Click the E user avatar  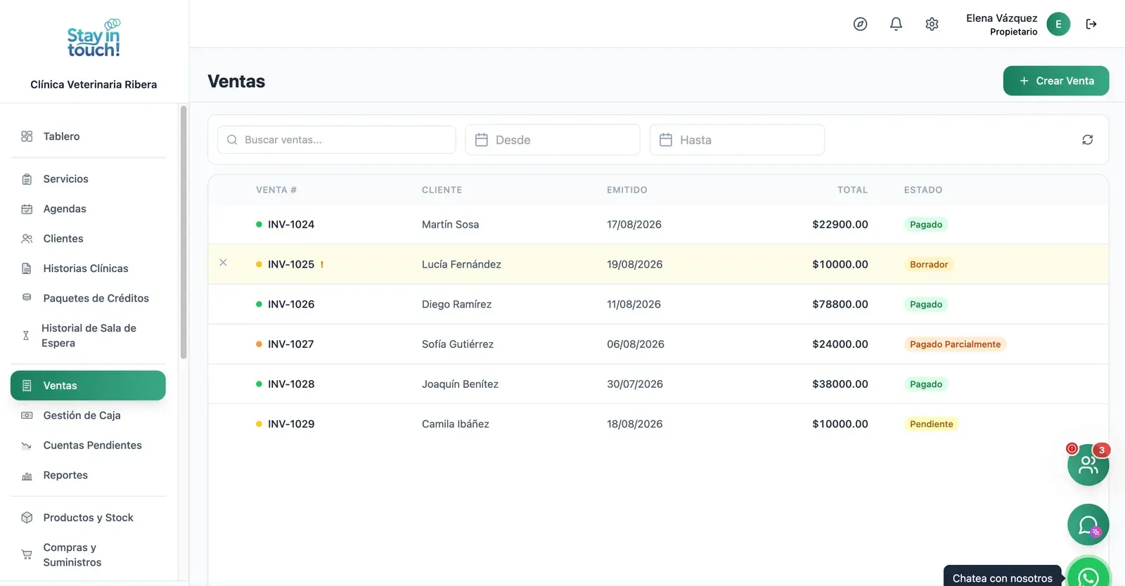(x=1058, y=24)
